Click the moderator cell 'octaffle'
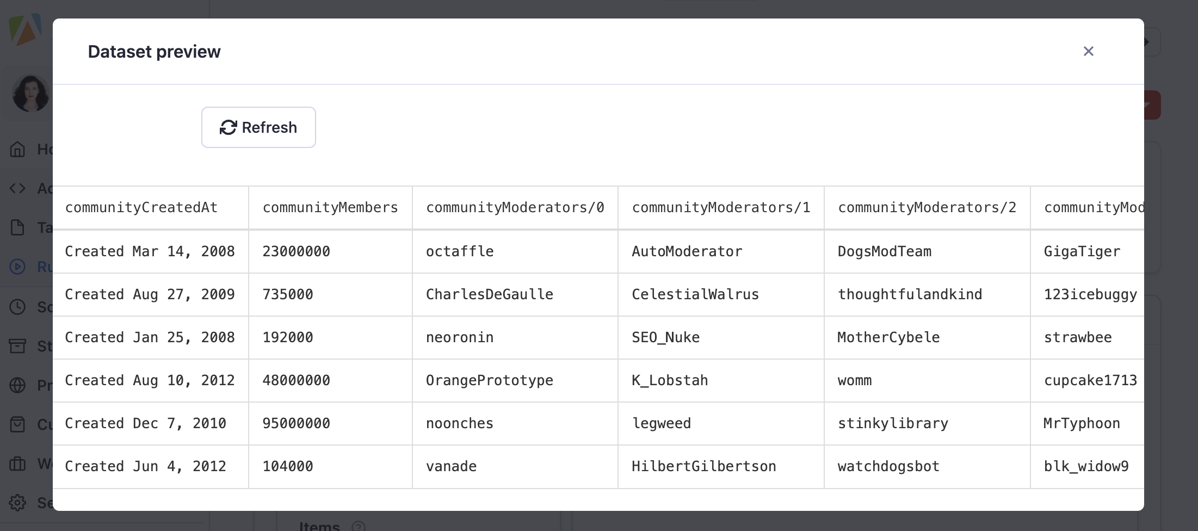The width and height of the screenshot is (1198, 531). pos(515,251)
